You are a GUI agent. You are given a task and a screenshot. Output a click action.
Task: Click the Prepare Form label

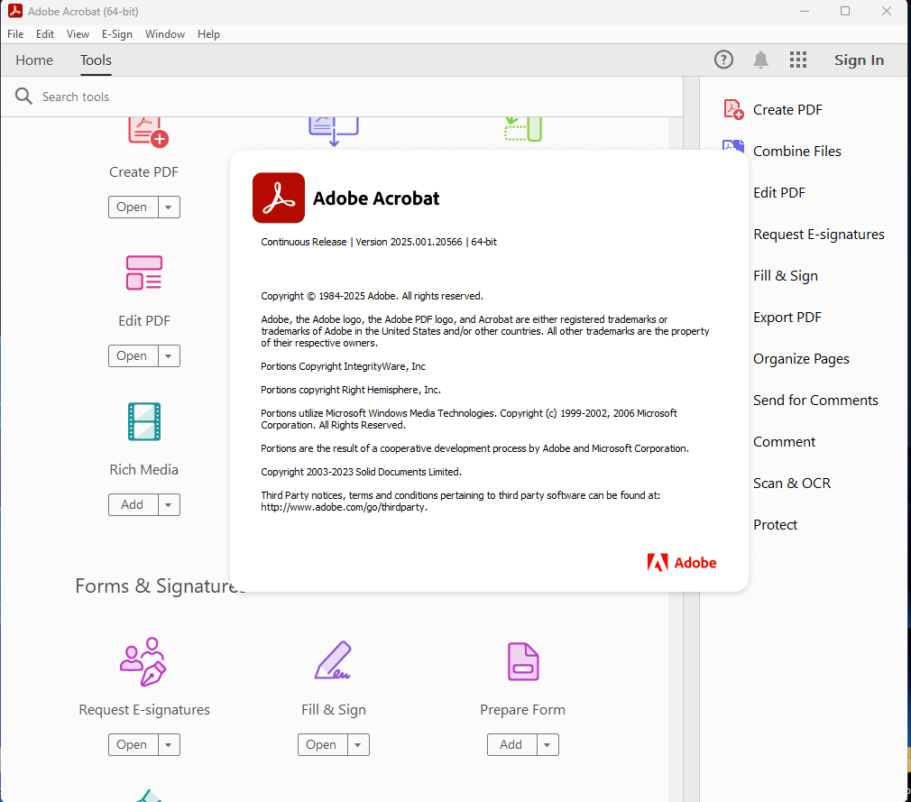[x=523, y=710]
